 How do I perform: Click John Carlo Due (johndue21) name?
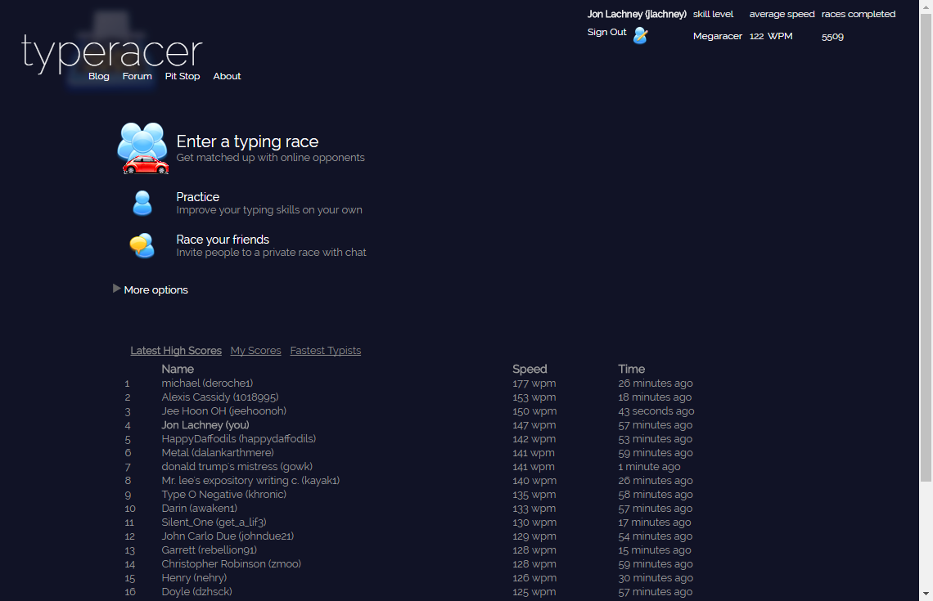[x=228, y=536]
